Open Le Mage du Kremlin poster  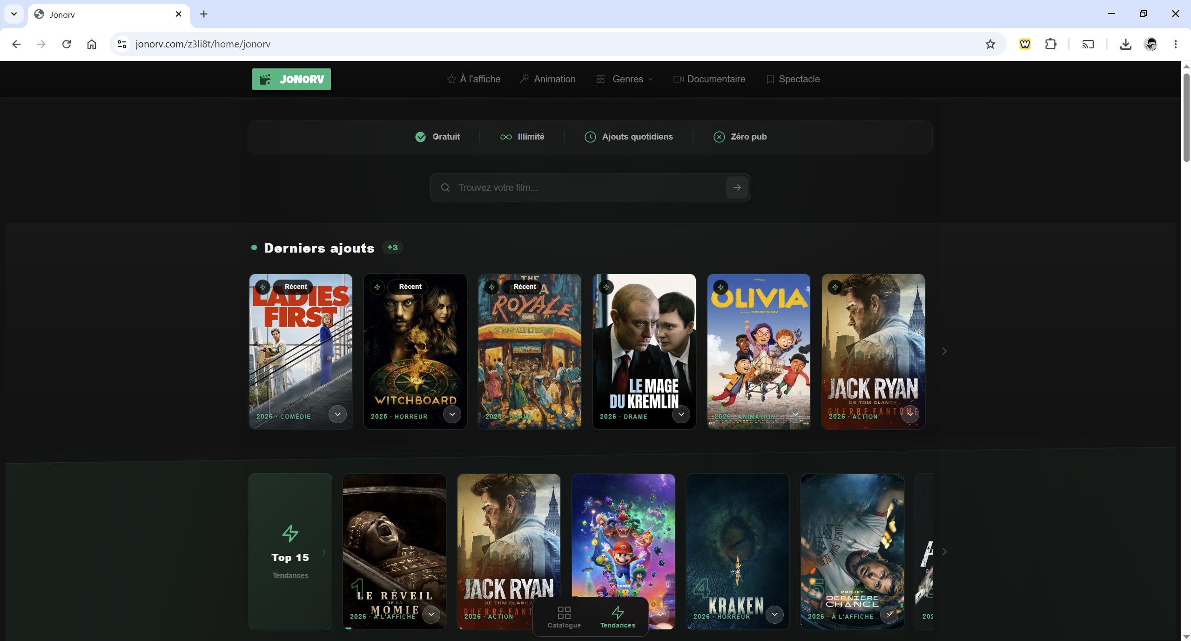point(644,351)
